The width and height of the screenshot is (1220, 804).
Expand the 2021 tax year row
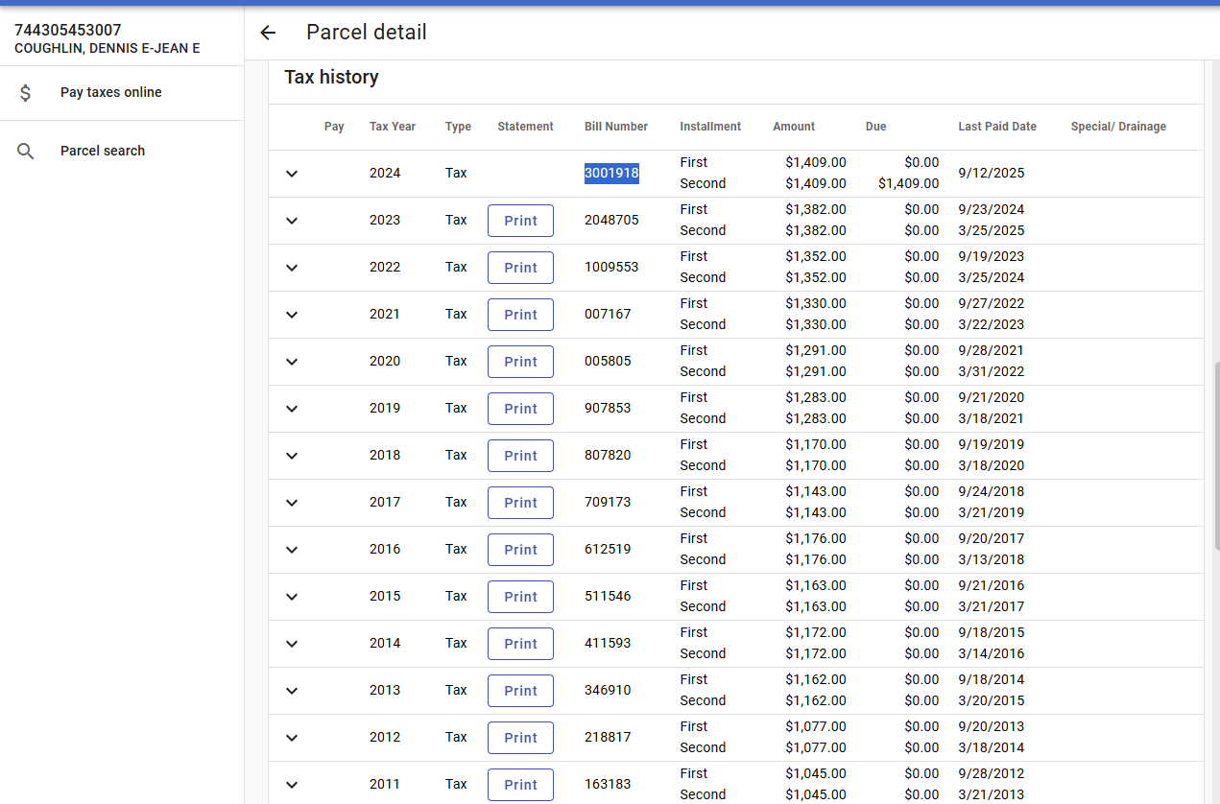pyautogui.click(x=293, y=315)
